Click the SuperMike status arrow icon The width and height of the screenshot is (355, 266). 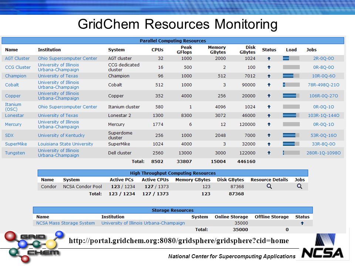pyautogui.click(x=269, y=144)
